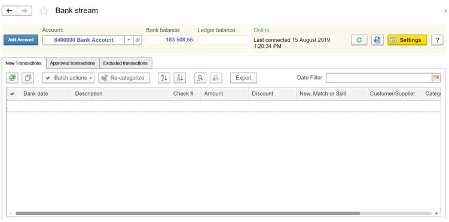Click the small chevron at top right corner
The width and height of the screenshot is (449, 222).
point(445,11)
